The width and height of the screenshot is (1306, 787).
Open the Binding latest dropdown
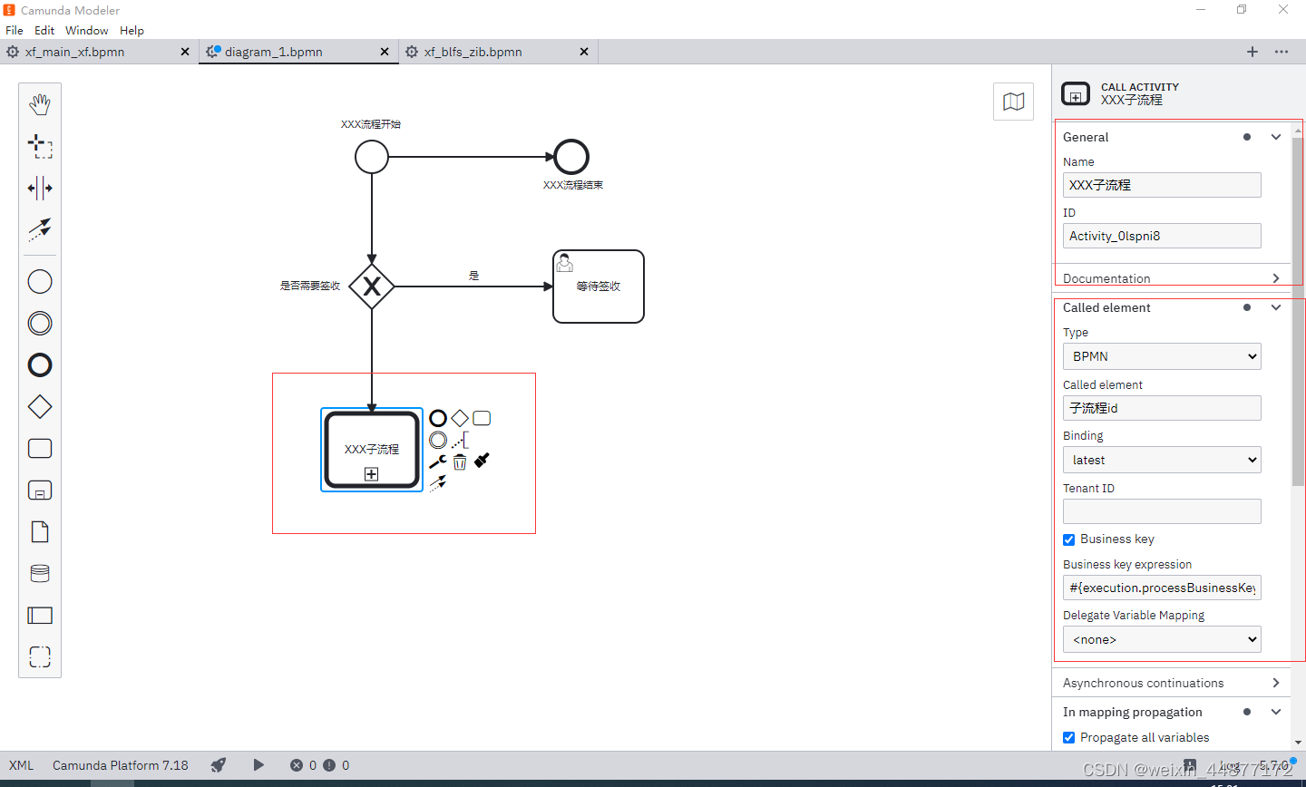tap(1162, 460)
